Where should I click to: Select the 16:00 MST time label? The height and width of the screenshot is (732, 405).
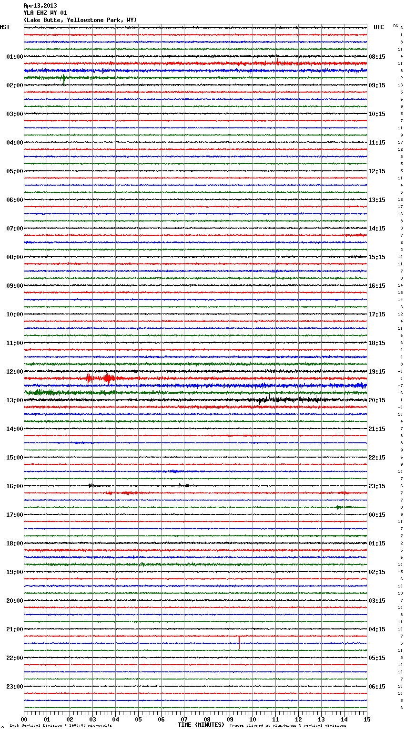tap(14, 486)
